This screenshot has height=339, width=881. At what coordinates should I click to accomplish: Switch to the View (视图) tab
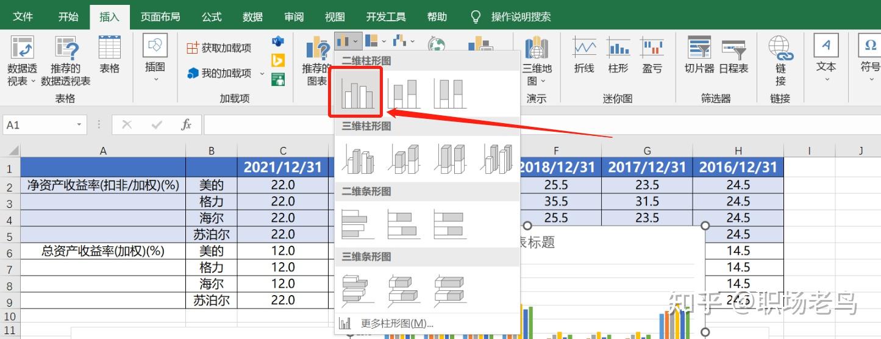point(335,16)
